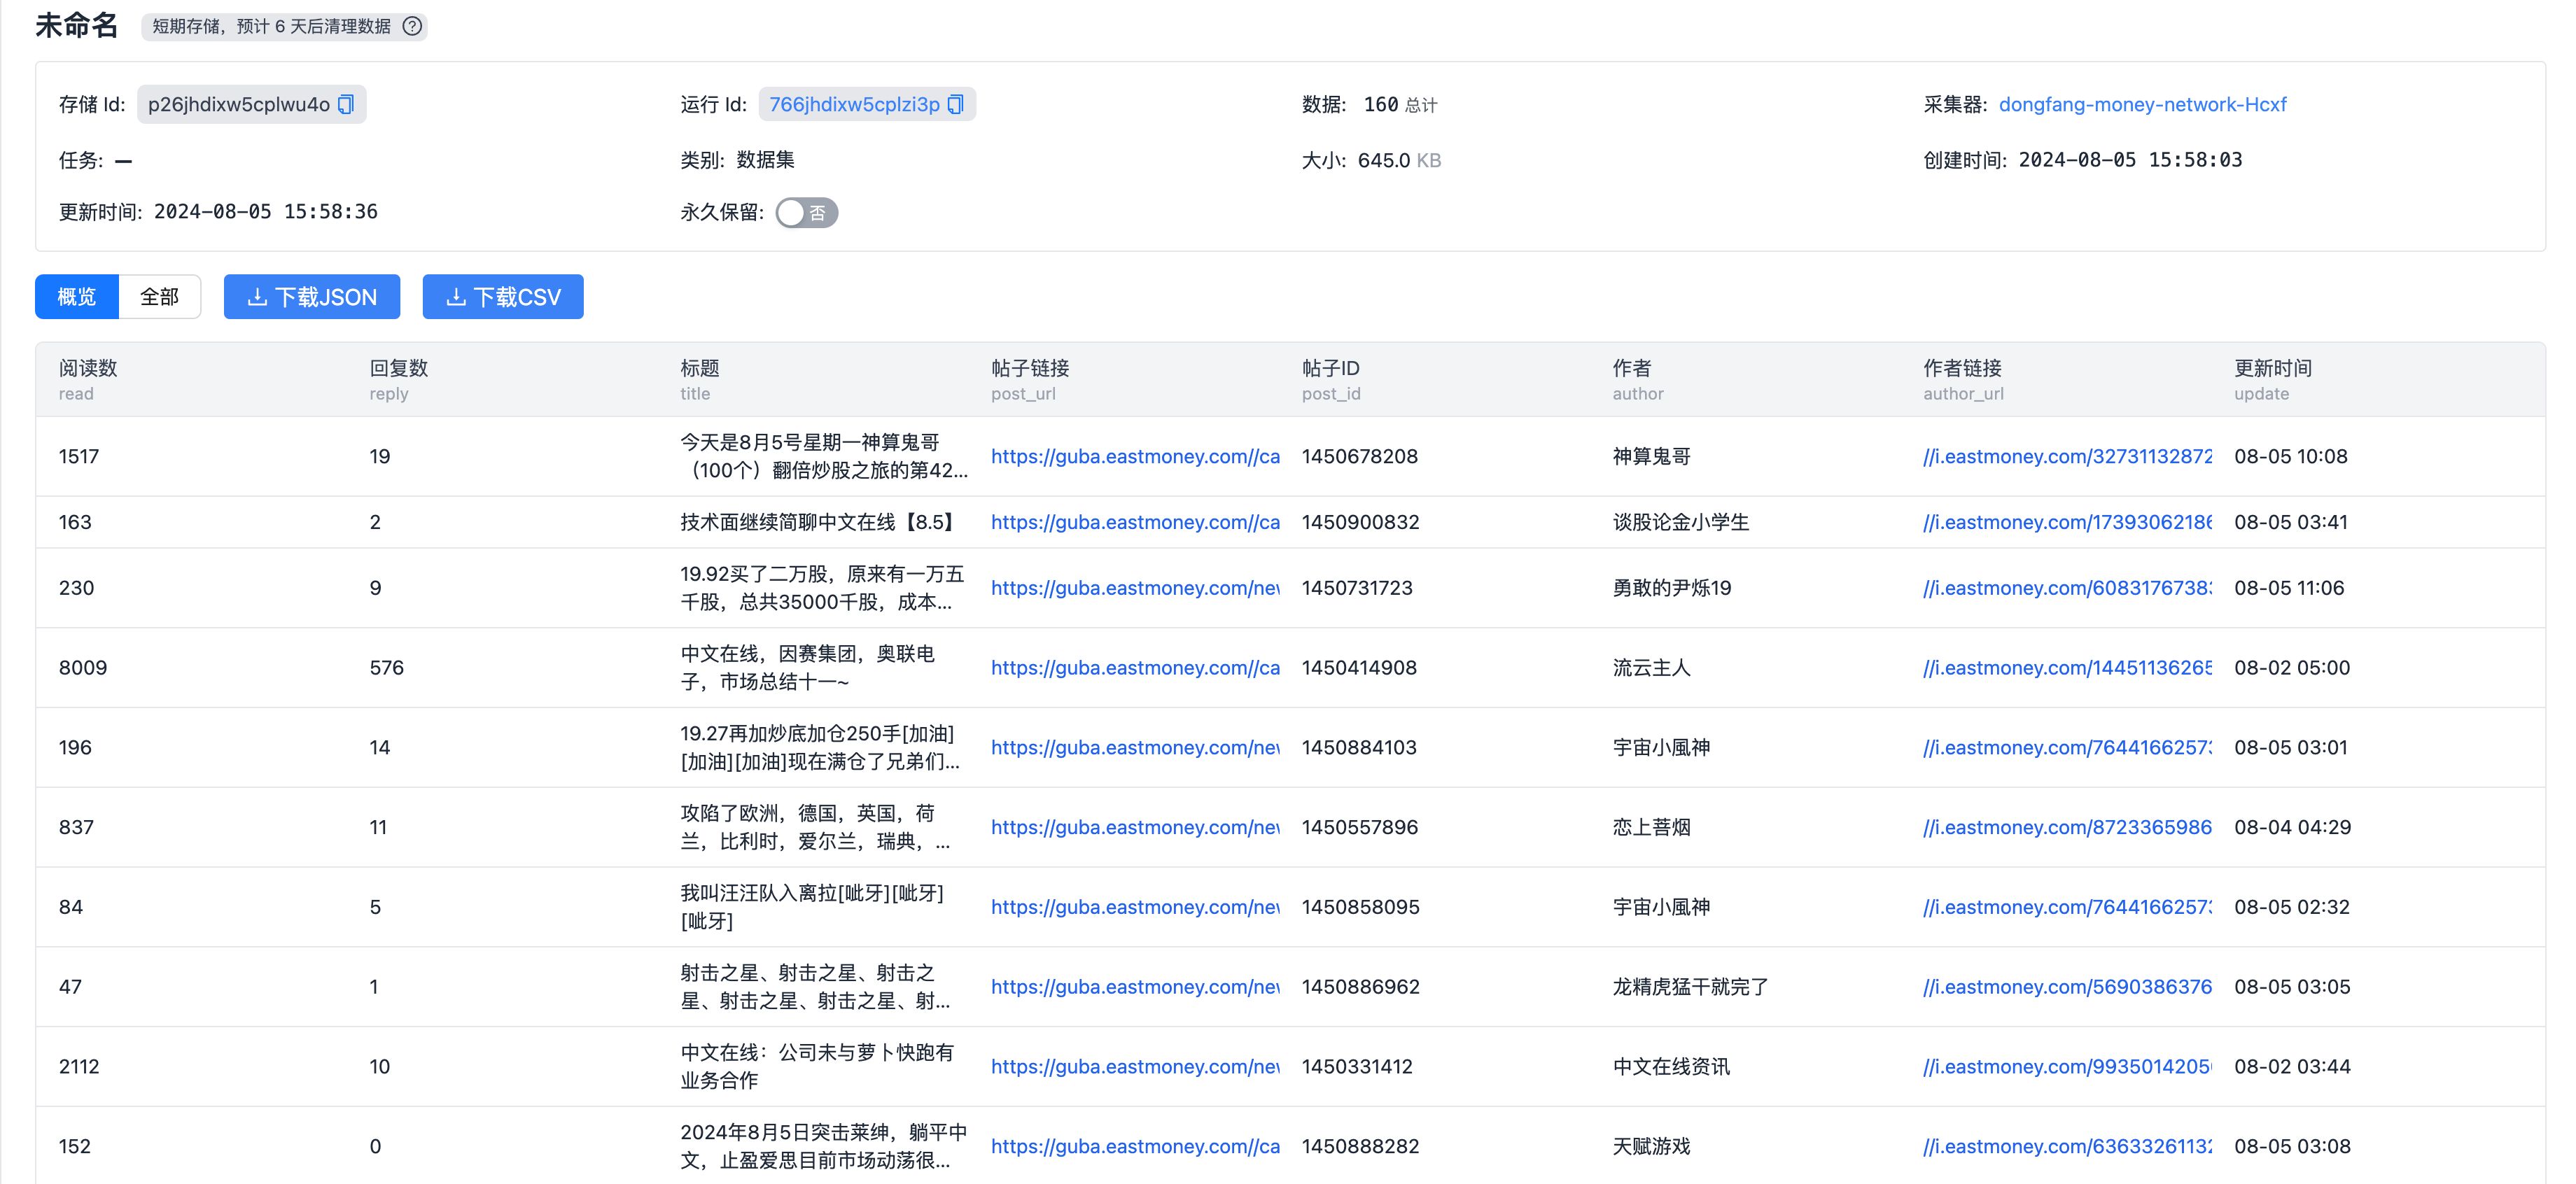The height and width of the screenshot is (1184, 2576).
Task: Open author link for 流云主人
Action: point(2067,668)
